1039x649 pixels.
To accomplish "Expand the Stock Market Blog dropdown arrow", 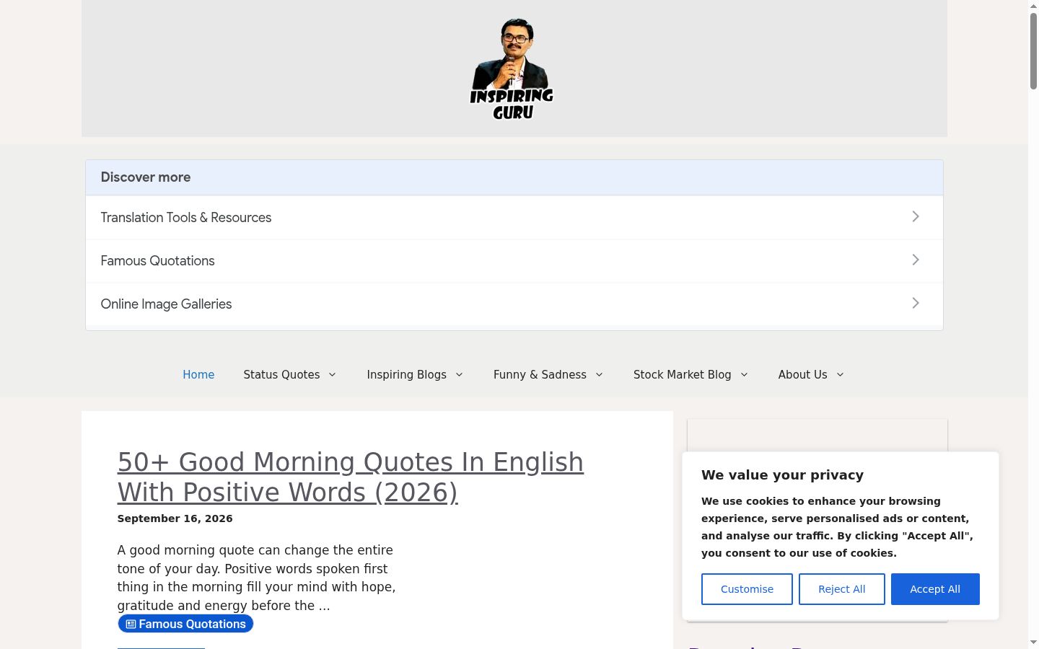I will click(744, 375).
